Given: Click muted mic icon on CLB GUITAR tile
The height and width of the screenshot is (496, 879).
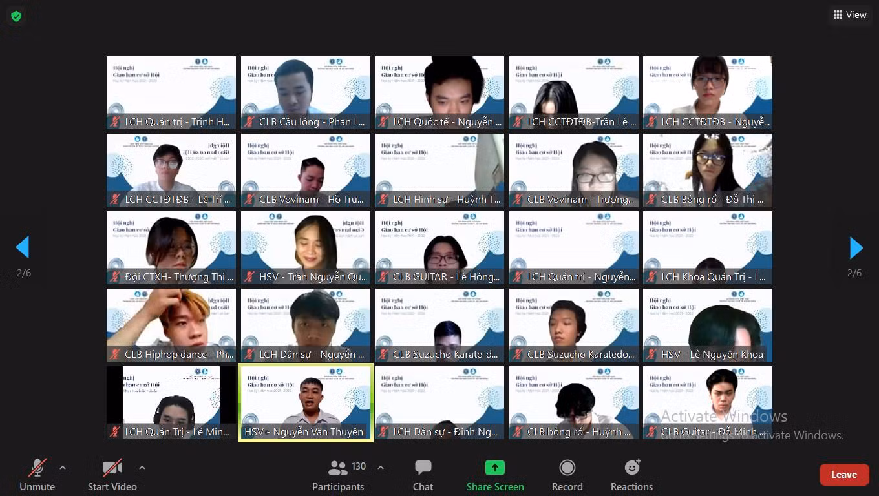Looking at the screenshot, I should (x=384, y=277).
